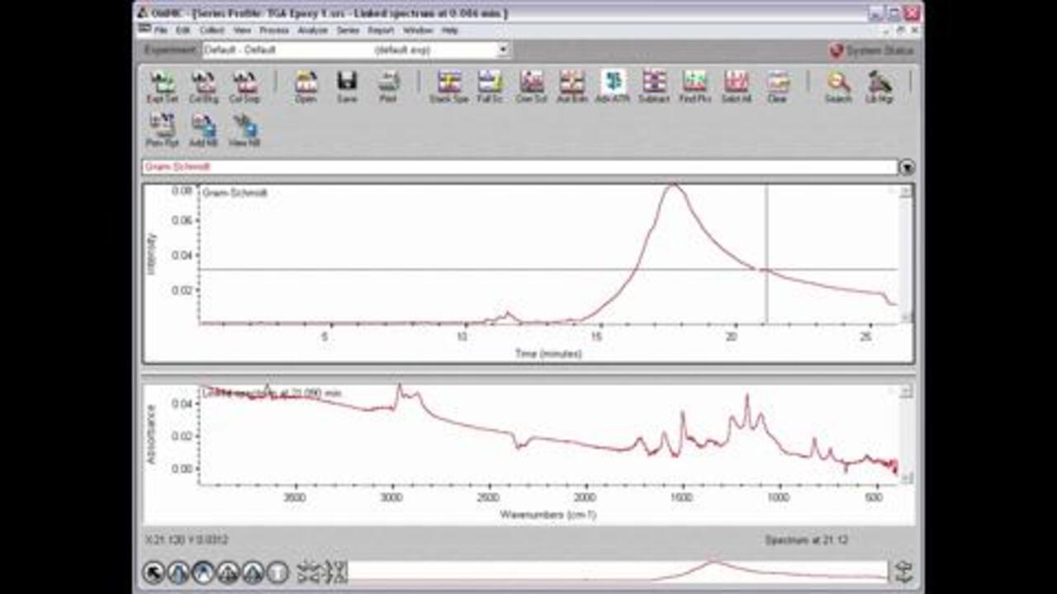1057x594 pixels.
Task: Open the Series menu
Action: 348,31
